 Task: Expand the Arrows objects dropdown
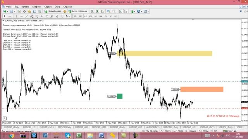[x=70, y=16]
